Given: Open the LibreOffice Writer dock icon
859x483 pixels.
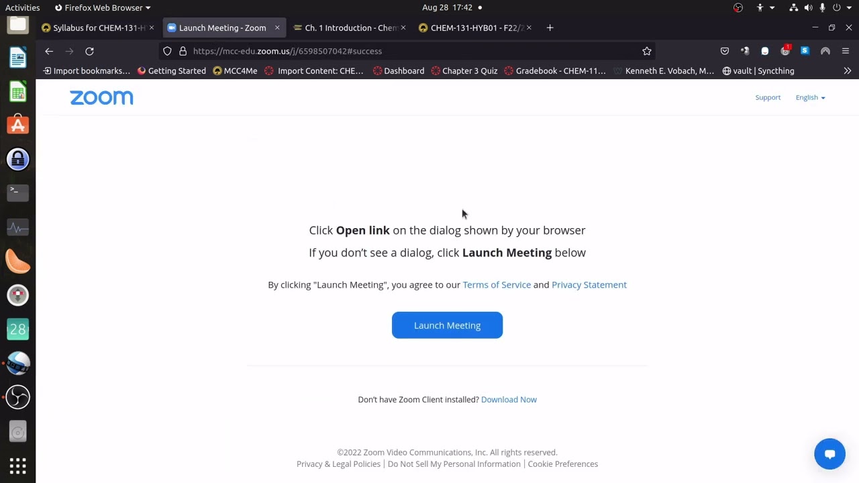Looking at the screenshot, I should coord(18,58).
